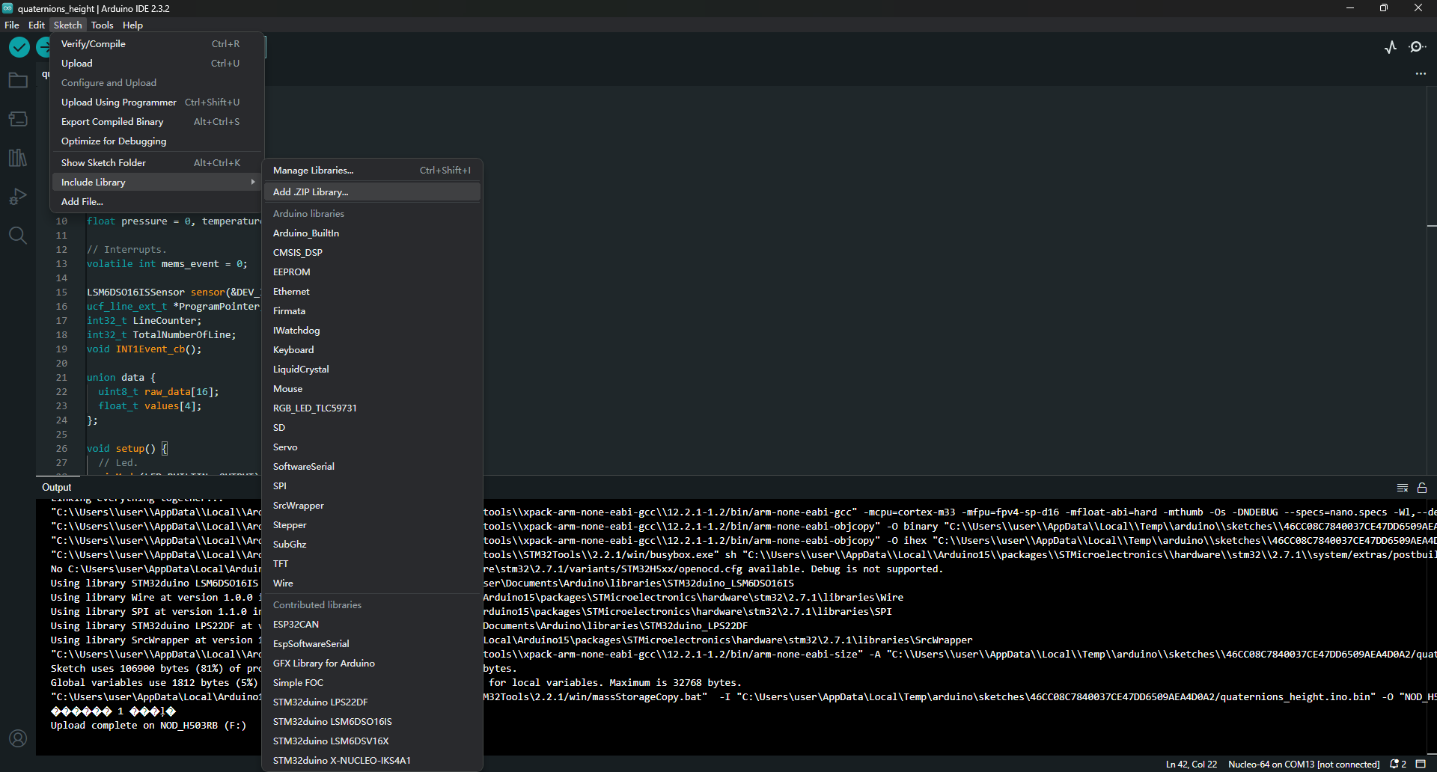Include the Servo library
Viewport: 1437px width, 772px height.
285,447
